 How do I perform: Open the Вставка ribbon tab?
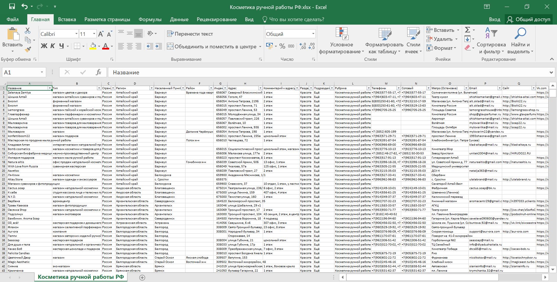tap(67, 19)
